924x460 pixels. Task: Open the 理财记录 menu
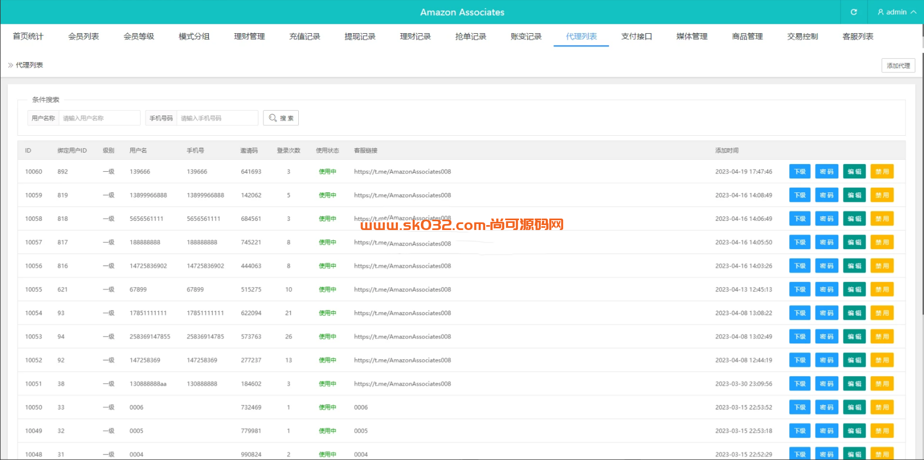pyautogui.click(x=415, y=36)
